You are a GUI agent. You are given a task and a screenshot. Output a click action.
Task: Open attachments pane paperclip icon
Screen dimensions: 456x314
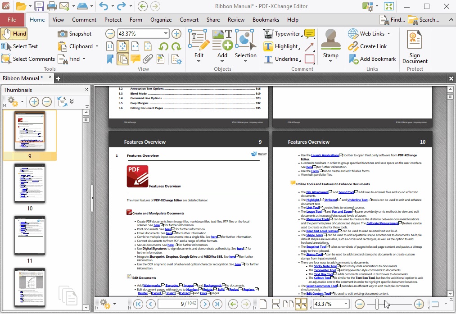coord(148,59)
